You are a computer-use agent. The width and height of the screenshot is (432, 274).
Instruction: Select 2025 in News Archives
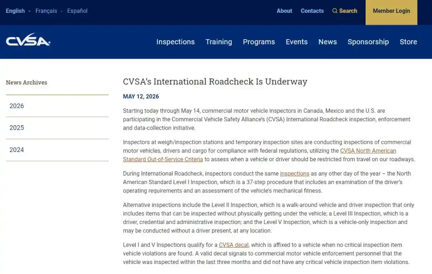coord(57,128)
